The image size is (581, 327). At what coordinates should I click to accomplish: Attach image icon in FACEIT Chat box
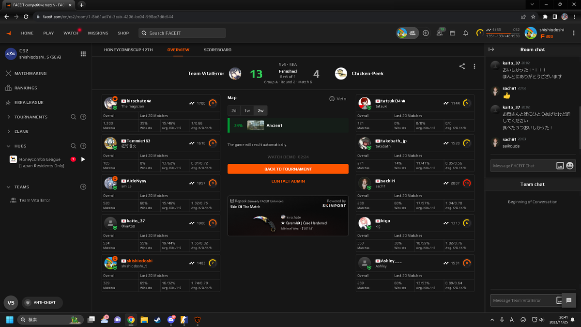(560, 166)
